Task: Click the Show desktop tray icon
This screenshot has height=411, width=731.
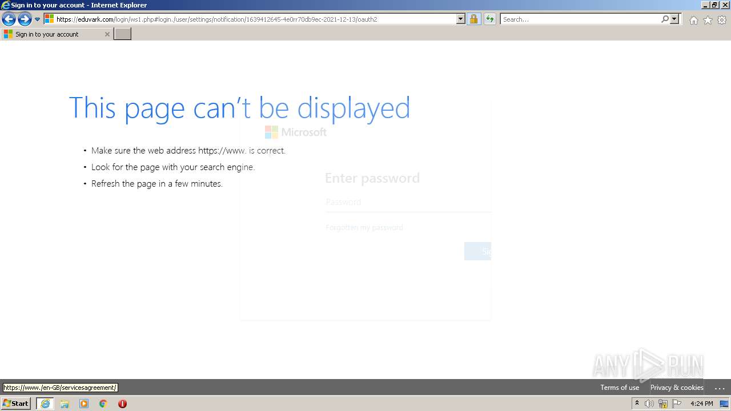Action: click(724, 404)
